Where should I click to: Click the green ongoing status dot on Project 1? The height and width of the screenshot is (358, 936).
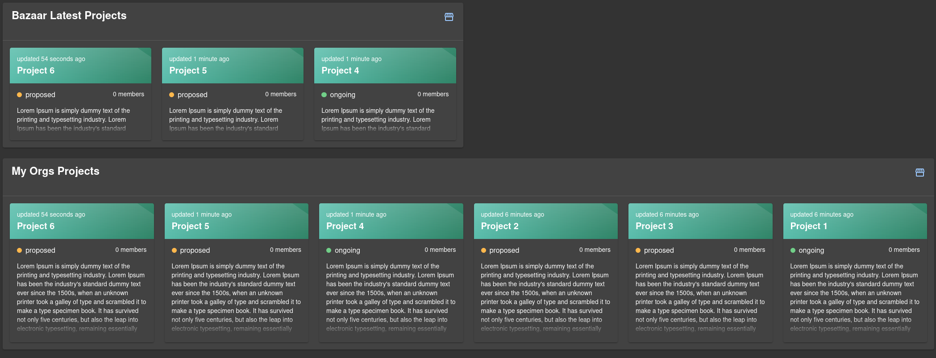[793, 251]
